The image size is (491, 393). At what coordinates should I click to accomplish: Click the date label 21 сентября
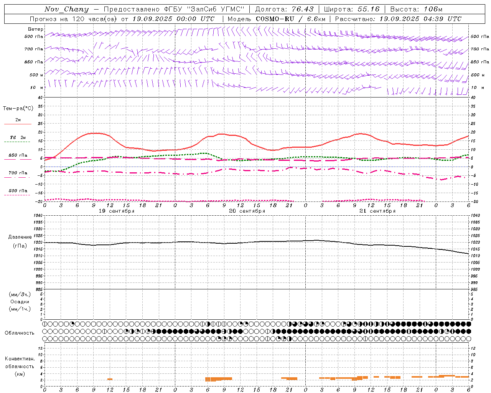click(377, 211)
